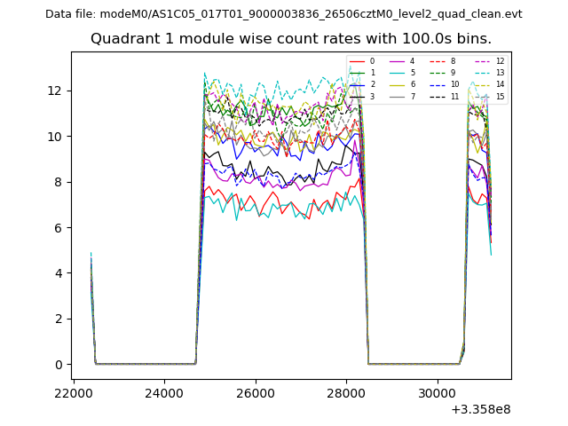Click the x-axis tick label 26000
The width and height of the screenshot is (568, 426).
pyautogui.click(x=255, y=391)
